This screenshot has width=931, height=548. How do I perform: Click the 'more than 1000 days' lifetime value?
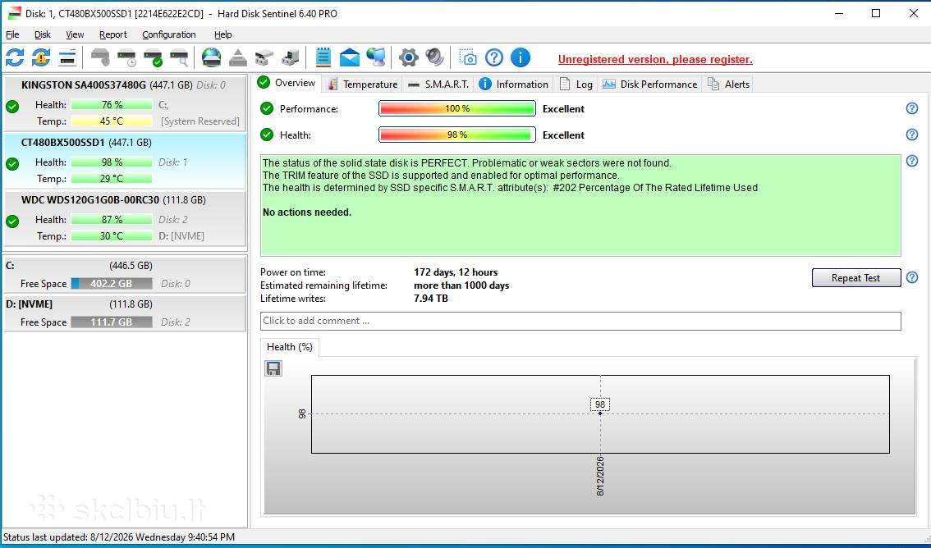point(461,285)
